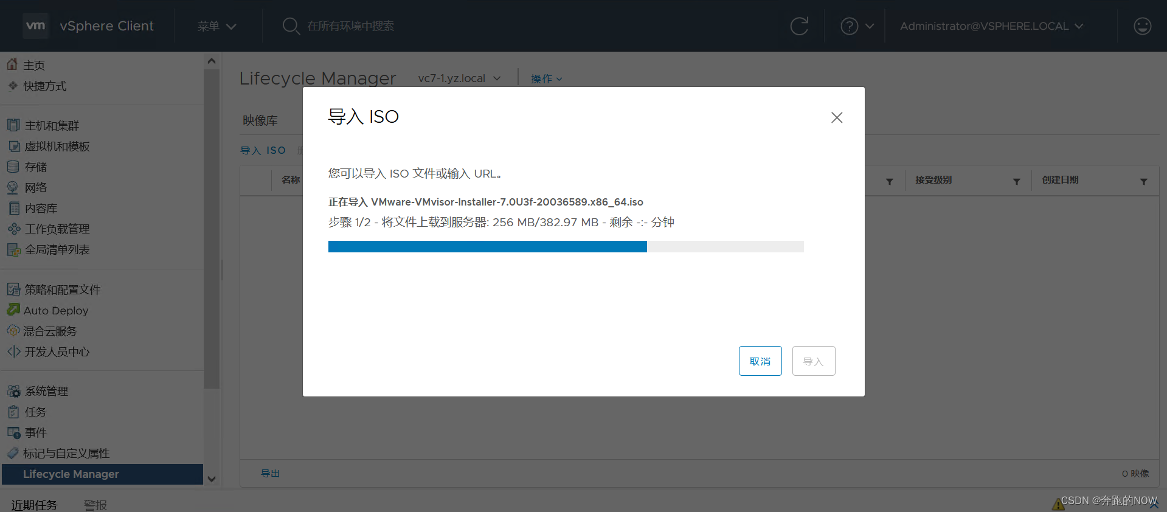Refresh the vSphere Client view
This screenshot has width=1167, height=512.
799,26
